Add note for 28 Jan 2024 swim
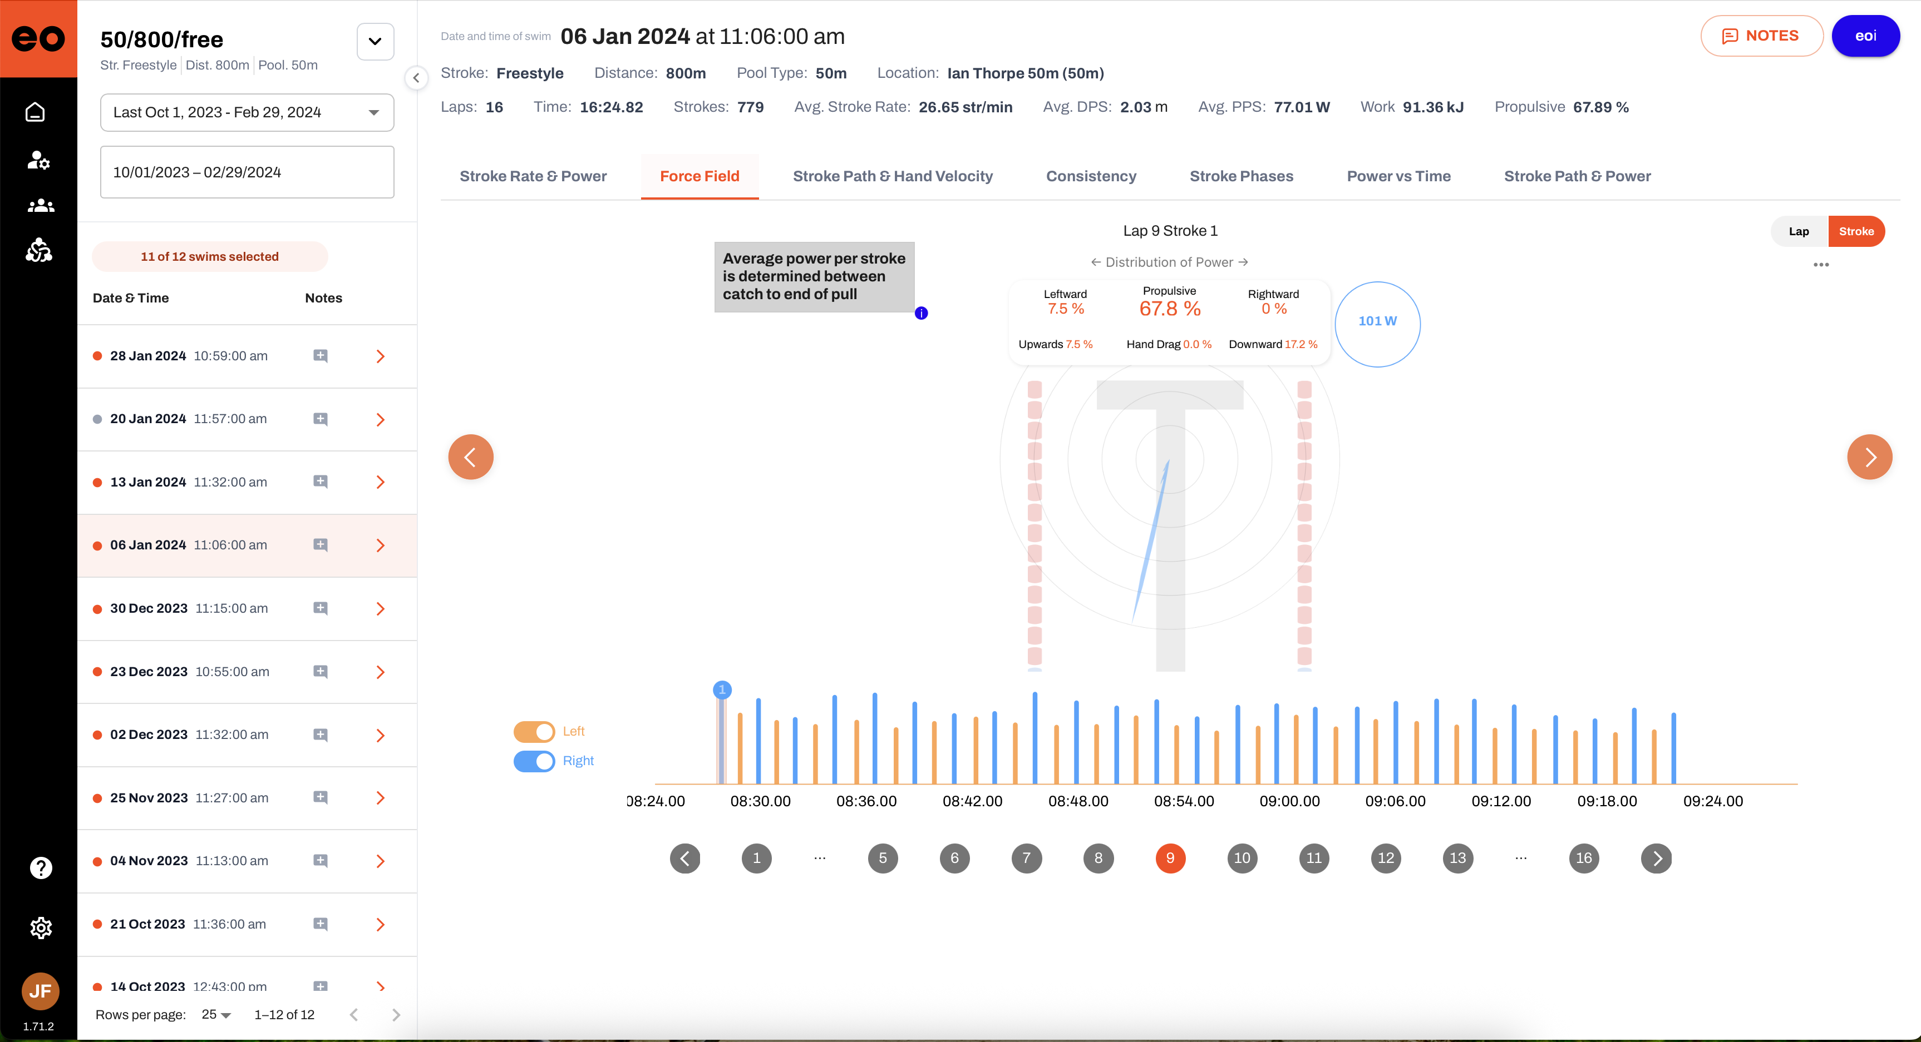This screenshot has width=1921, height=1042. tap(321, 355)
